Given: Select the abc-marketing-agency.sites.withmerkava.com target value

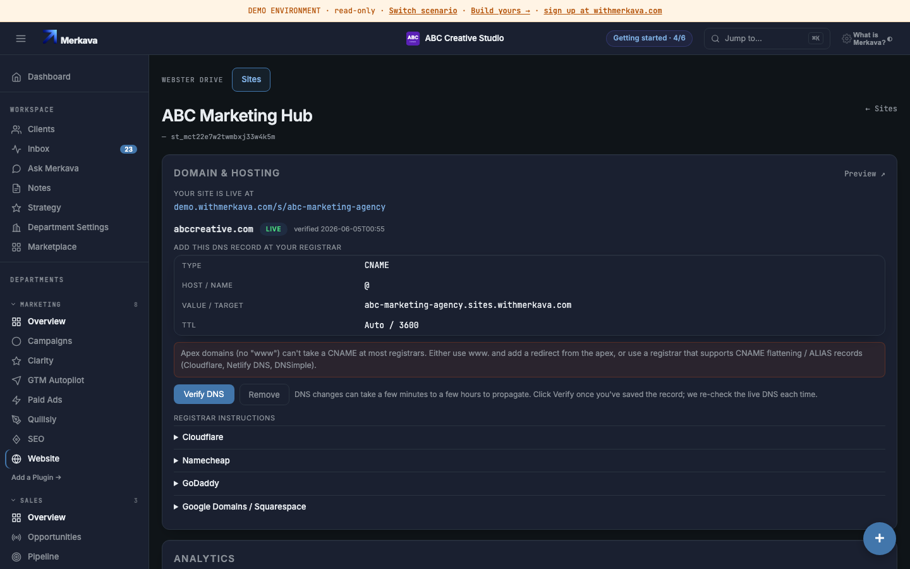Looking at the screenshot, I should pos(468,305).
